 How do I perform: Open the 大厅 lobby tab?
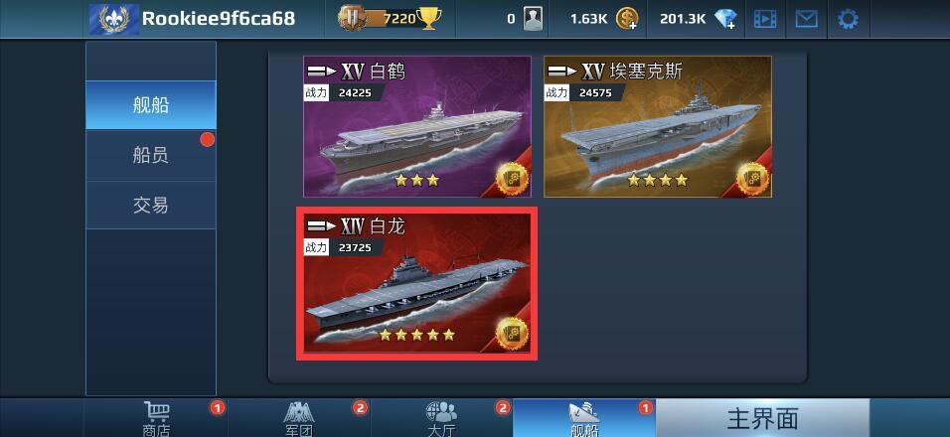coord(441,418)
